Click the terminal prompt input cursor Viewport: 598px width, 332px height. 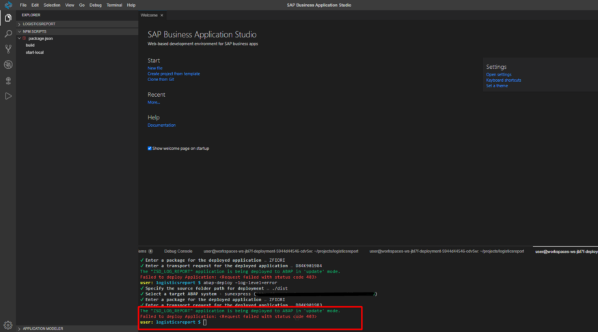[205, 322]
